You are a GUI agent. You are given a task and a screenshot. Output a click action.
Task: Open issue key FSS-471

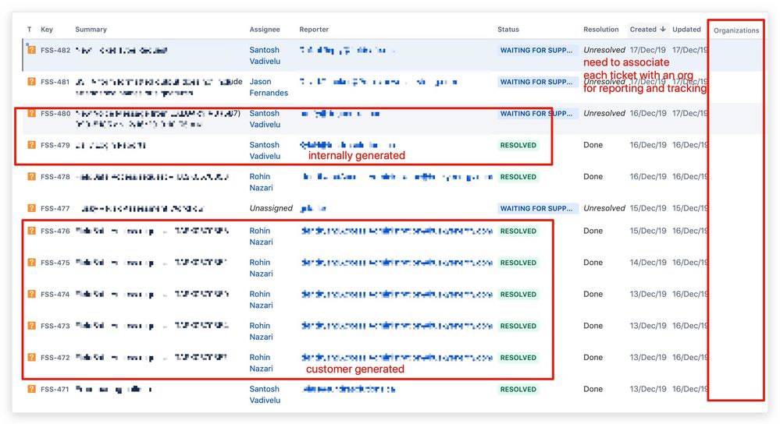55,389
